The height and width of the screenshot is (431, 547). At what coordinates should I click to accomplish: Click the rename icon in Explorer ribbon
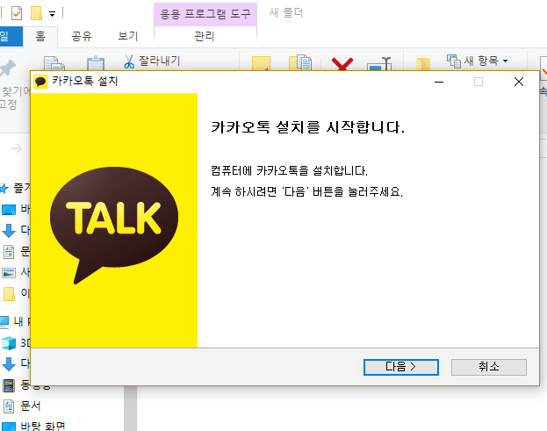point(379,63)
